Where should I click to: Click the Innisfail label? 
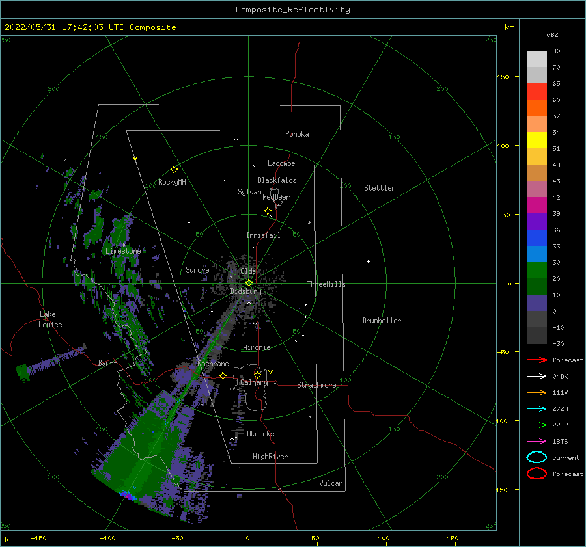pos(263,235)
